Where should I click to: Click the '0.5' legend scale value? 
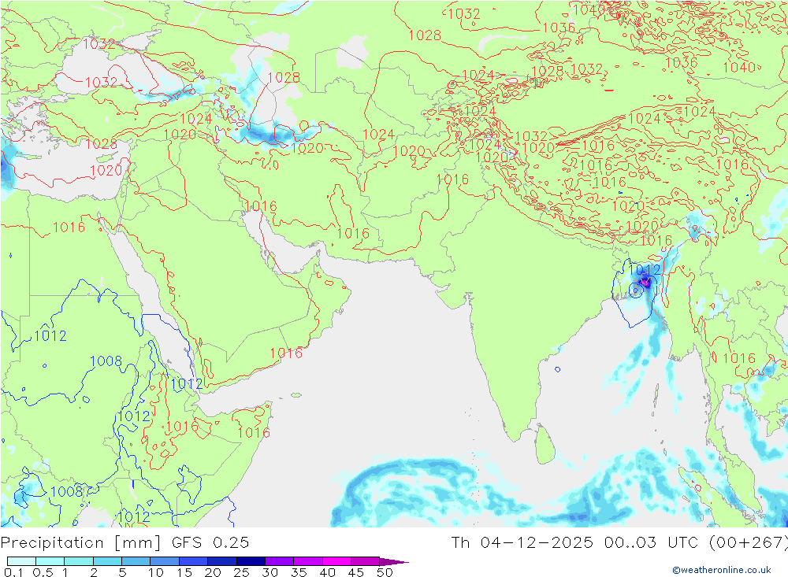(x=43, y=572)
